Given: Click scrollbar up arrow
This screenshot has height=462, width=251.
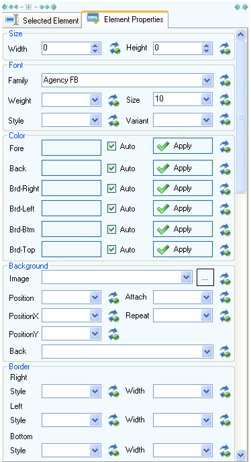Looking at the screenshot, I should pos(241,34).
